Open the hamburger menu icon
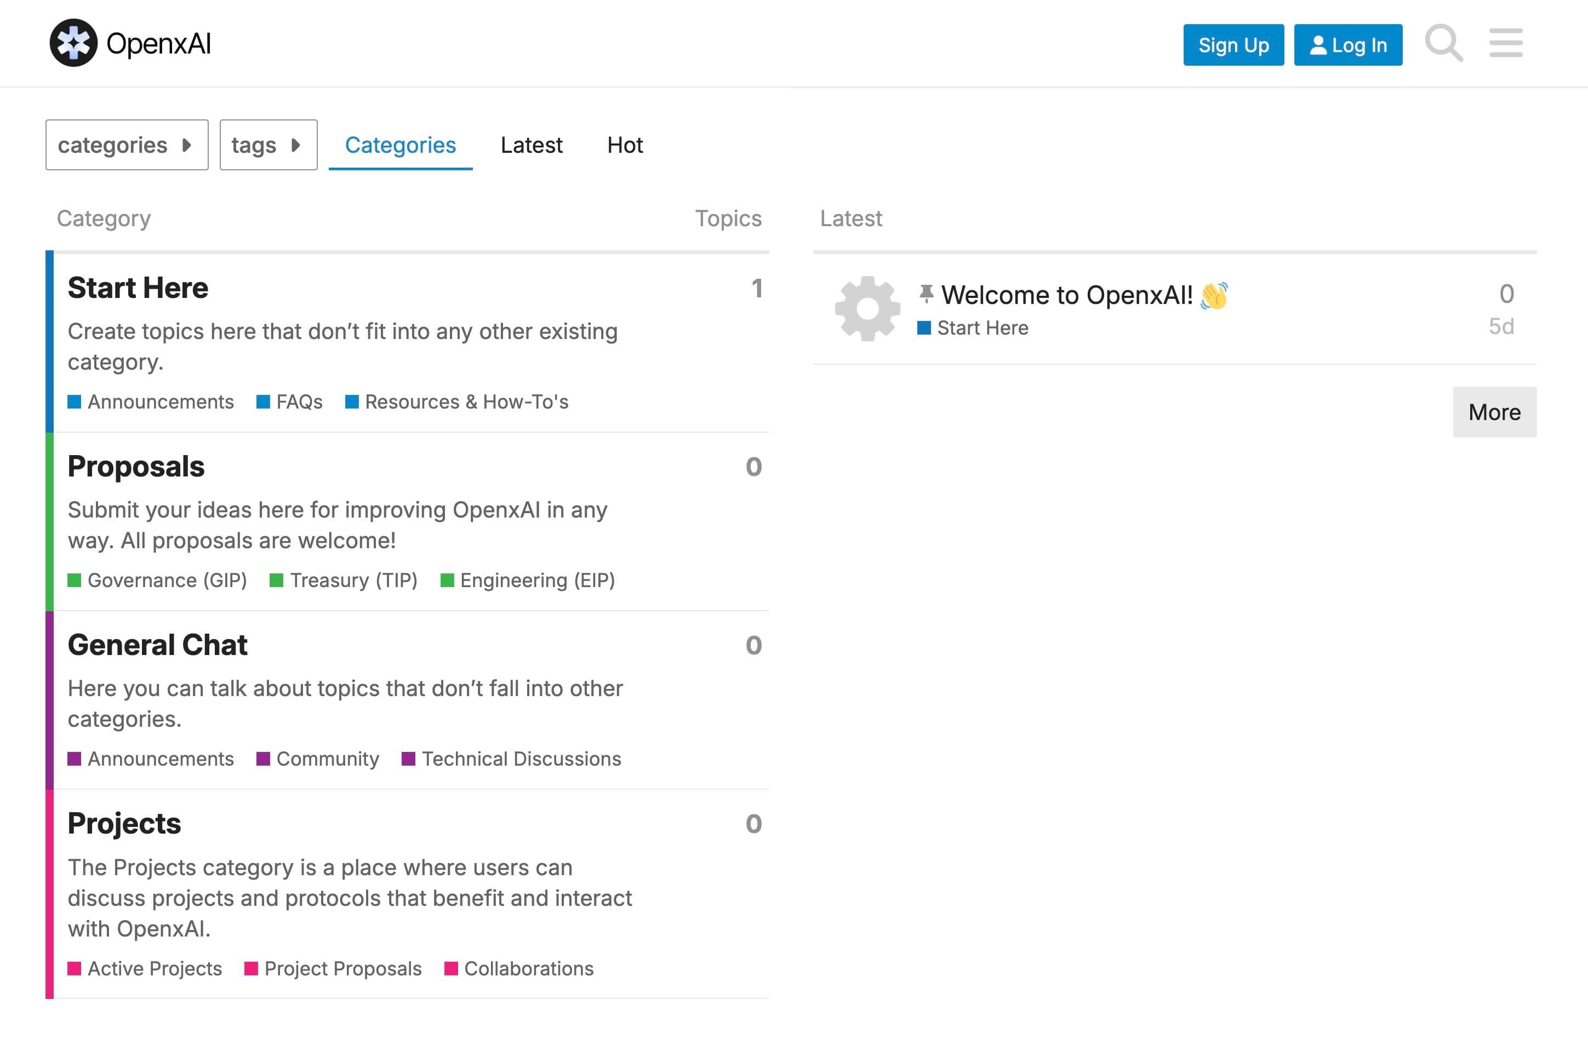The width and height of the screenshot is (1588, 1057). tap(1506, 43)
